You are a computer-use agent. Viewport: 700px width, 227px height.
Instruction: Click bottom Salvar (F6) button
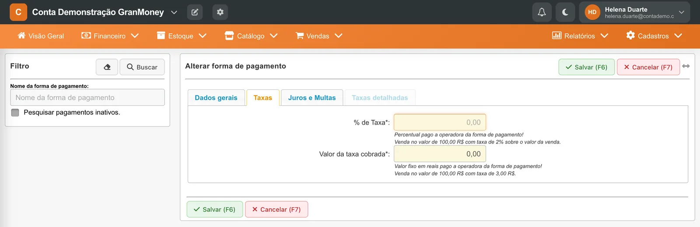[x=215, y=210]
